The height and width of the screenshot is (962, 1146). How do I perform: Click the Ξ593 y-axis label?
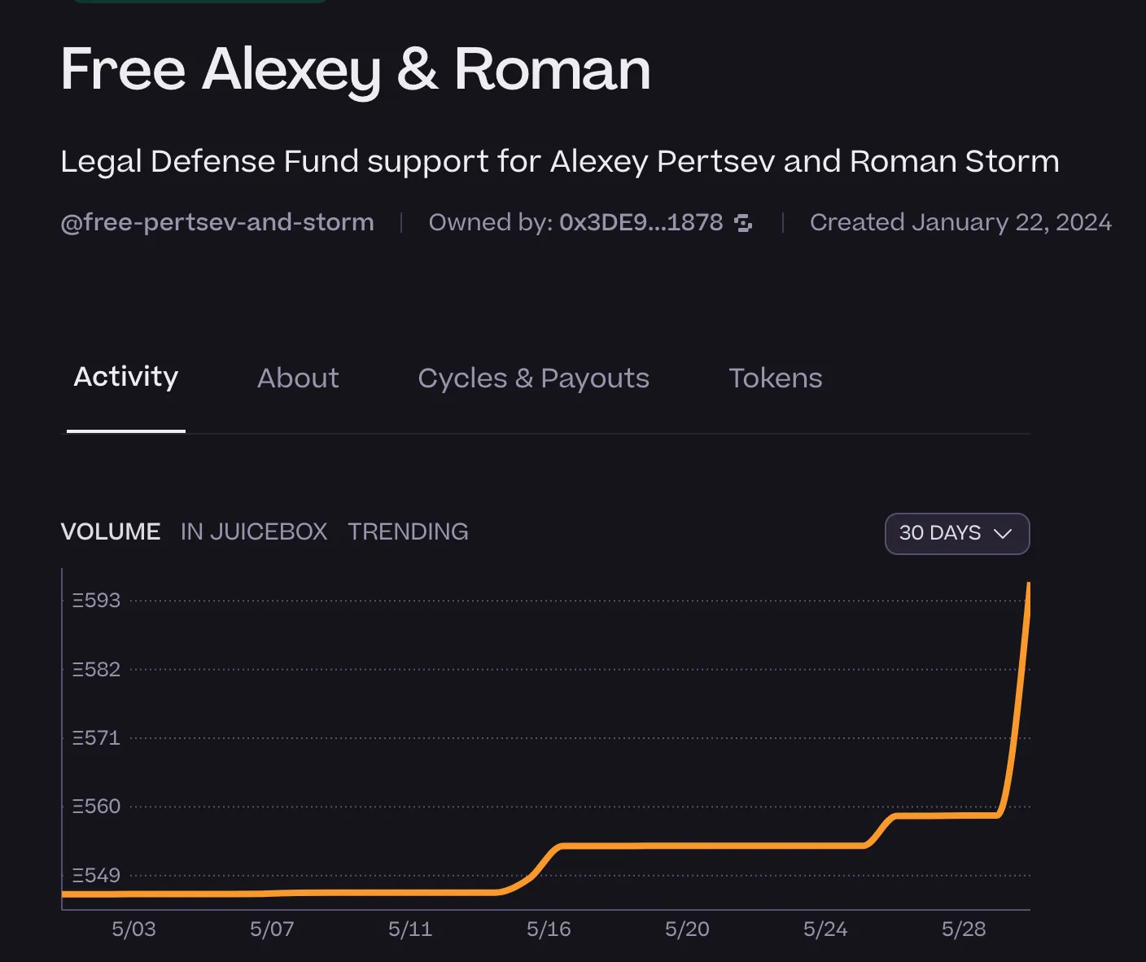coord(96,601)
